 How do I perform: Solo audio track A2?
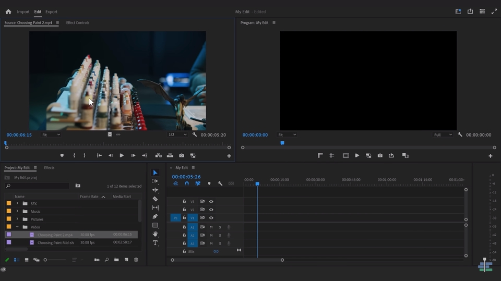[x=220, y=235]
